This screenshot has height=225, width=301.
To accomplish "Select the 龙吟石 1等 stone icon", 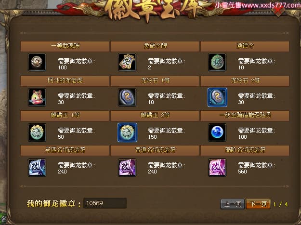I will point(127,97).
